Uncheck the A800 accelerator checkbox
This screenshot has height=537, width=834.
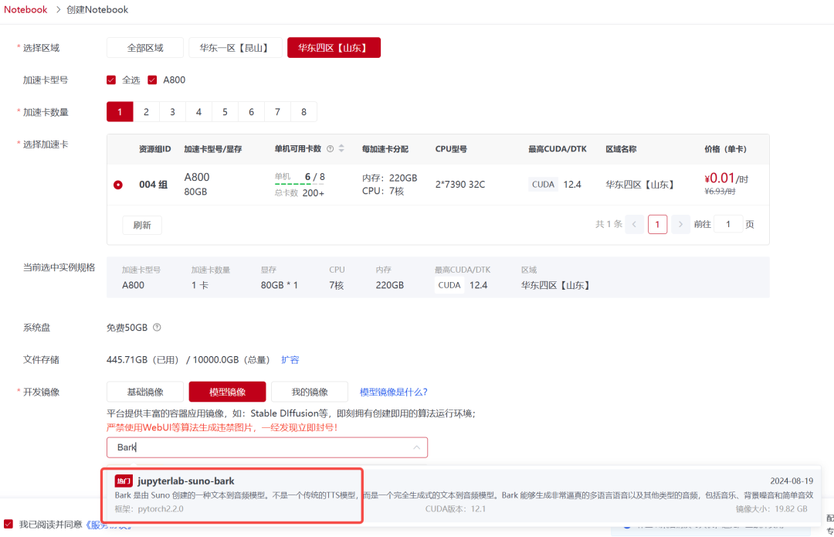(152, 80)
